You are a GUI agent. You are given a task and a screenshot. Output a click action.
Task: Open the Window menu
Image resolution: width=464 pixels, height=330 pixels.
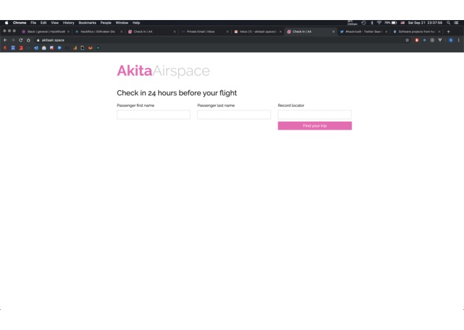pos(122,23)
